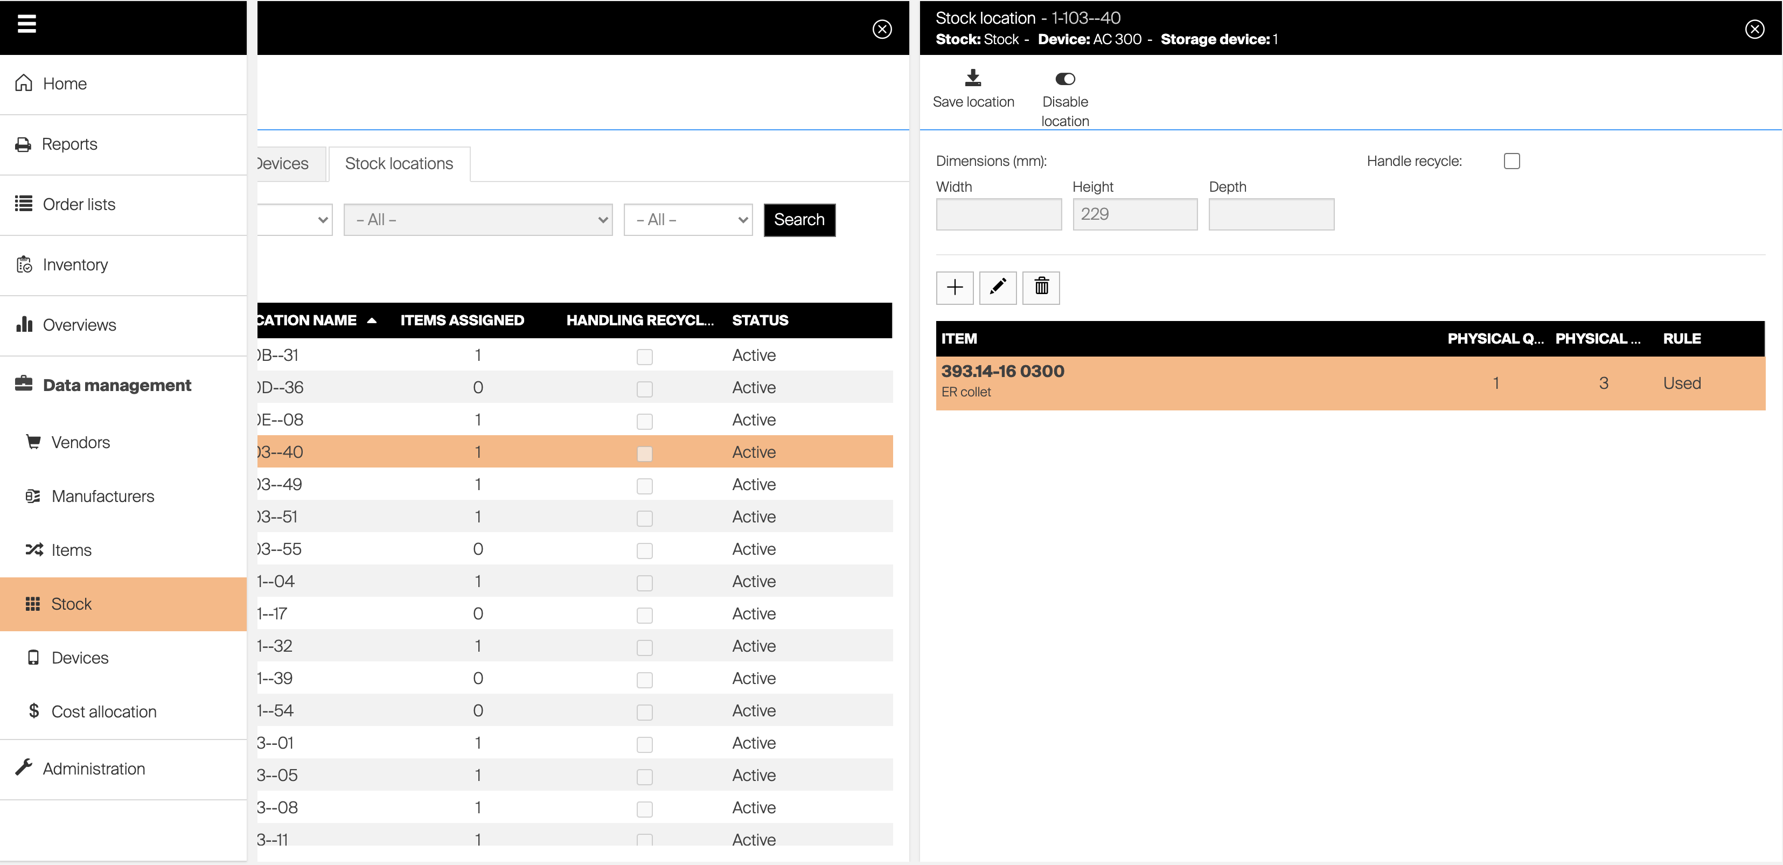Expand the wide '– All –' dropdown
The height and width of the screenshot is (865, 1783).
478,220
